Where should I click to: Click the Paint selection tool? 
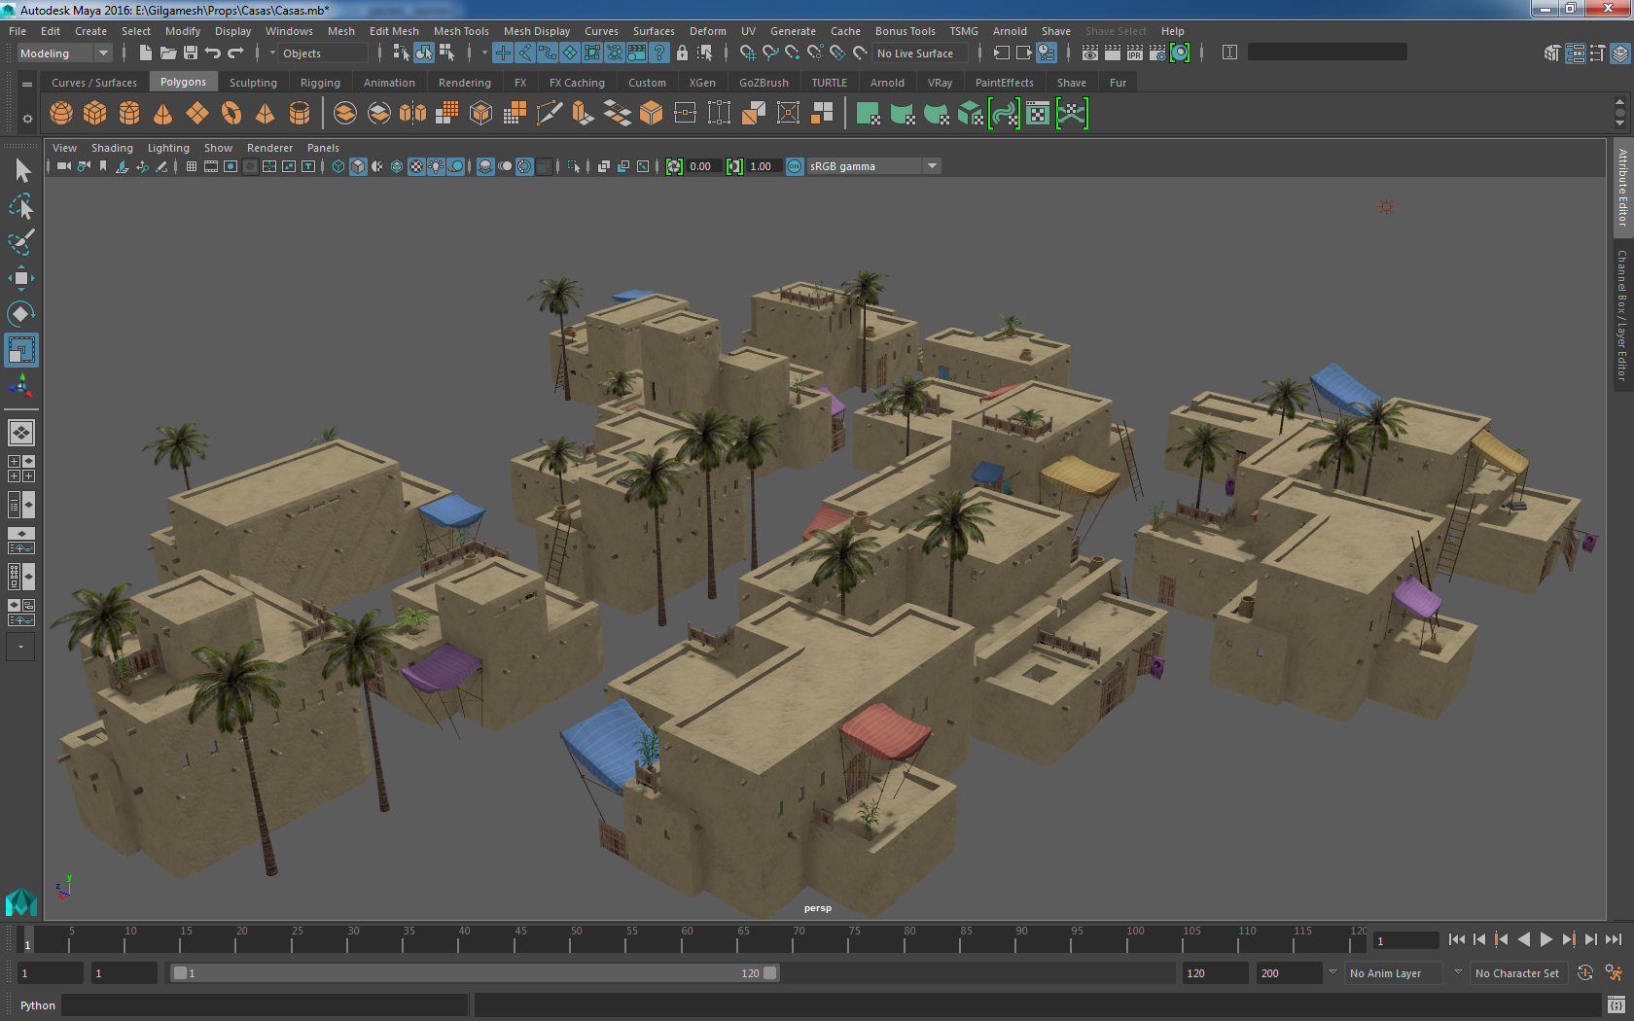pyautogui.click(x=20, y=242)
